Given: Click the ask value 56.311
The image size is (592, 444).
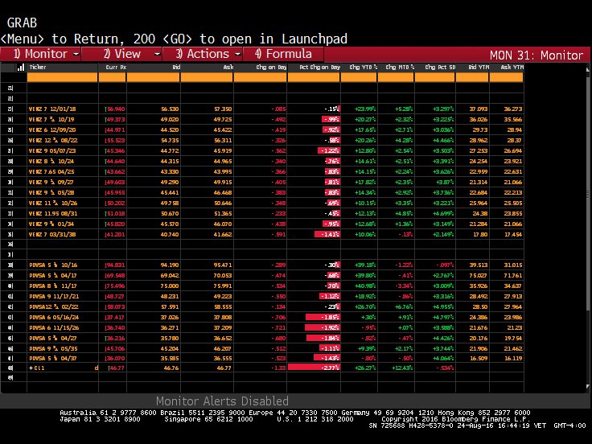Looking at the screenshot, I should click(223, 140).
